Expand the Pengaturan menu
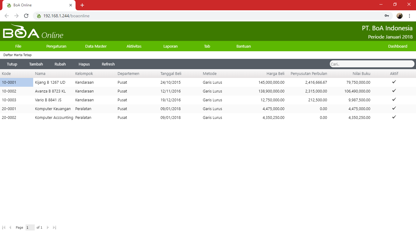 tap(56, 46)
